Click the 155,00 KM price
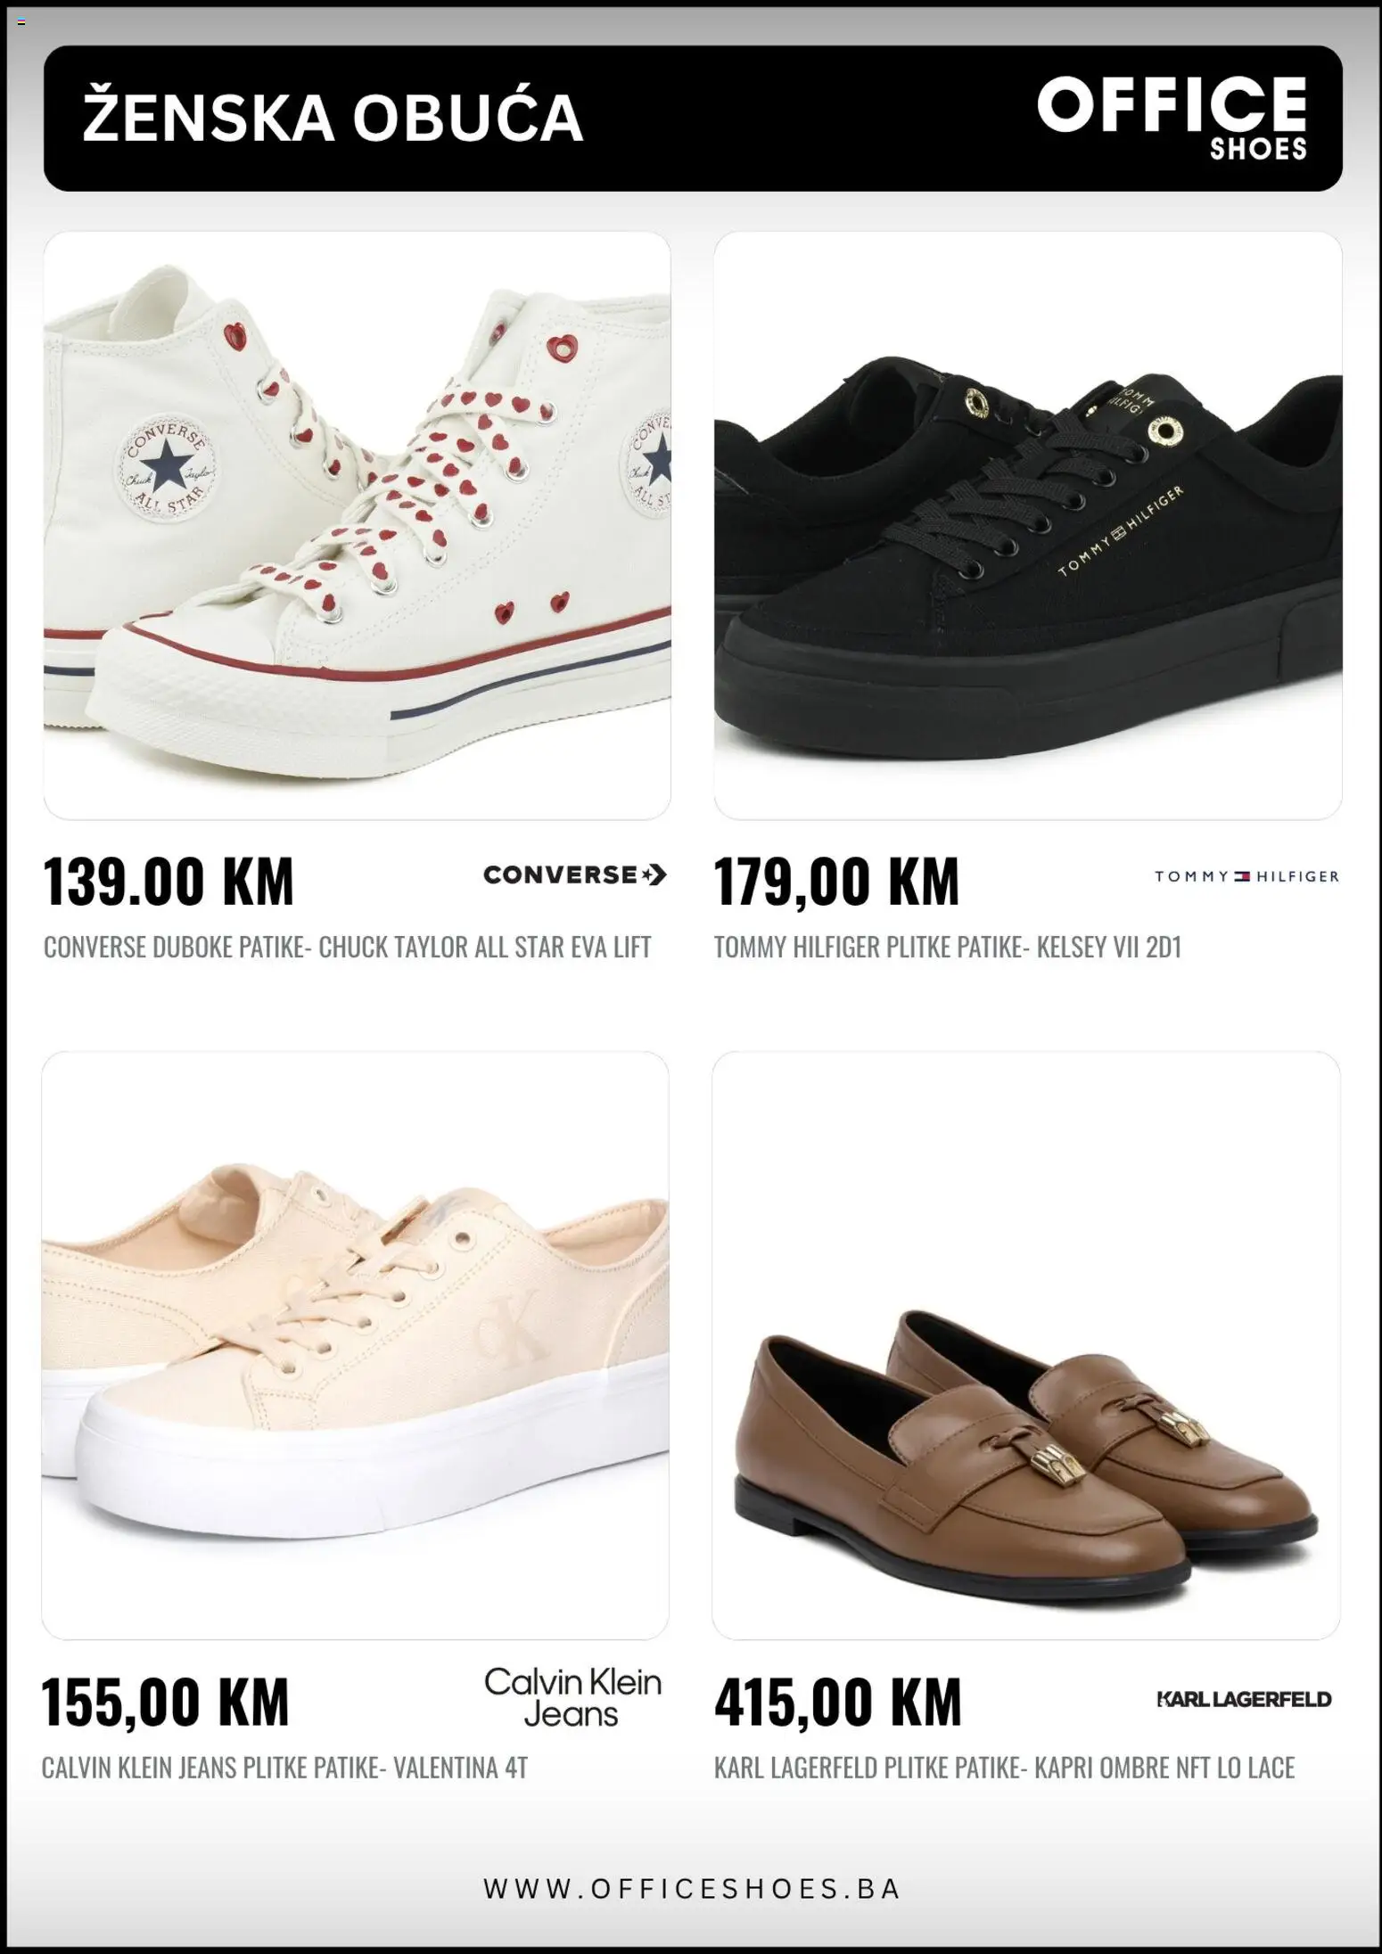Screen dimensions: 1382x1954 [166, 1702]
